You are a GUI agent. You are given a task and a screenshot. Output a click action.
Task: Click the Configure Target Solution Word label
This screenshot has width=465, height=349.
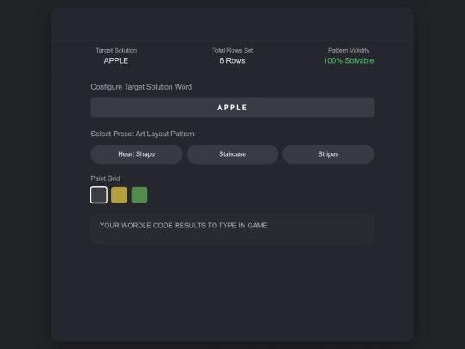click(141, 87)
